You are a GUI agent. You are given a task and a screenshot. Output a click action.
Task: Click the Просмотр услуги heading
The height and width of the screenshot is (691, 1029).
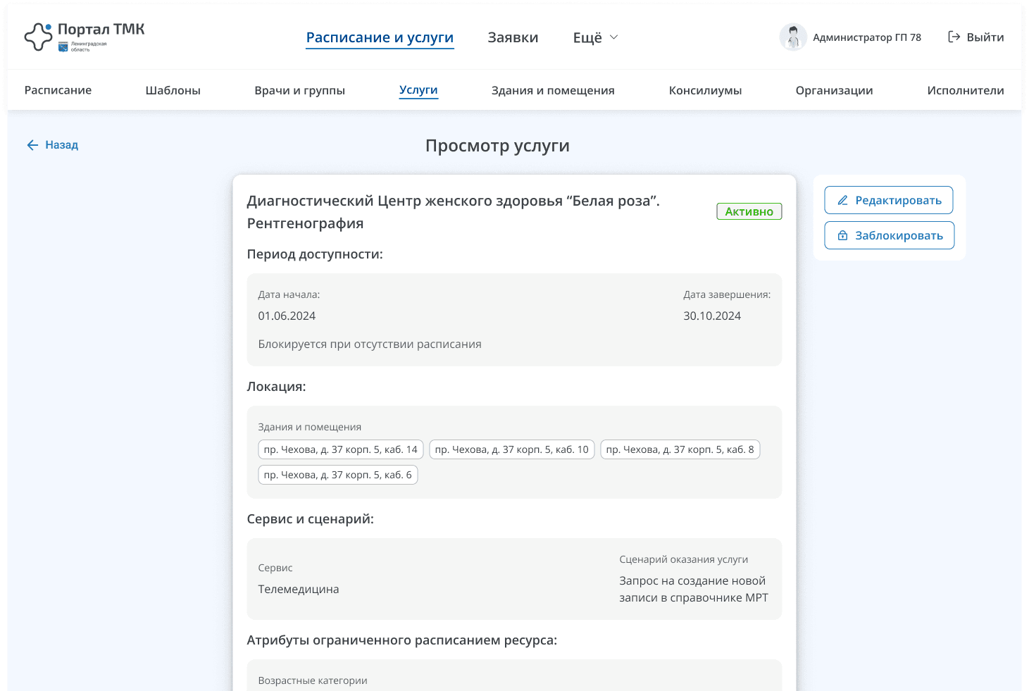pos(497,146)
